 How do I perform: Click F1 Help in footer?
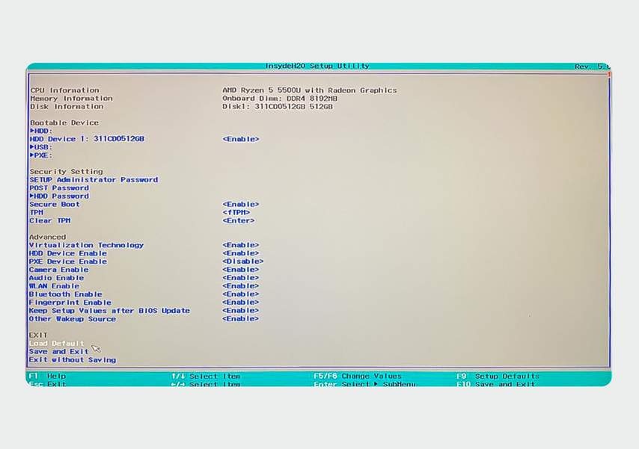(48, 376)
